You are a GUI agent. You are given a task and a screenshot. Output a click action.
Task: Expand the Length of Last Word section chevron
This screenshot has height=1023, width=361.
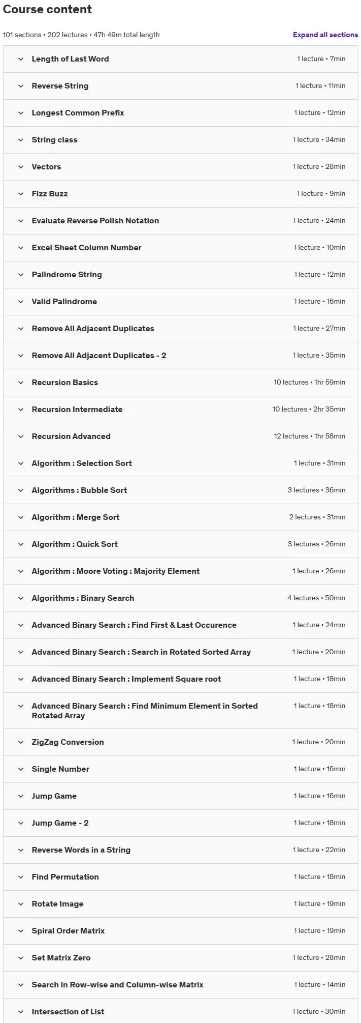[21, 59]
